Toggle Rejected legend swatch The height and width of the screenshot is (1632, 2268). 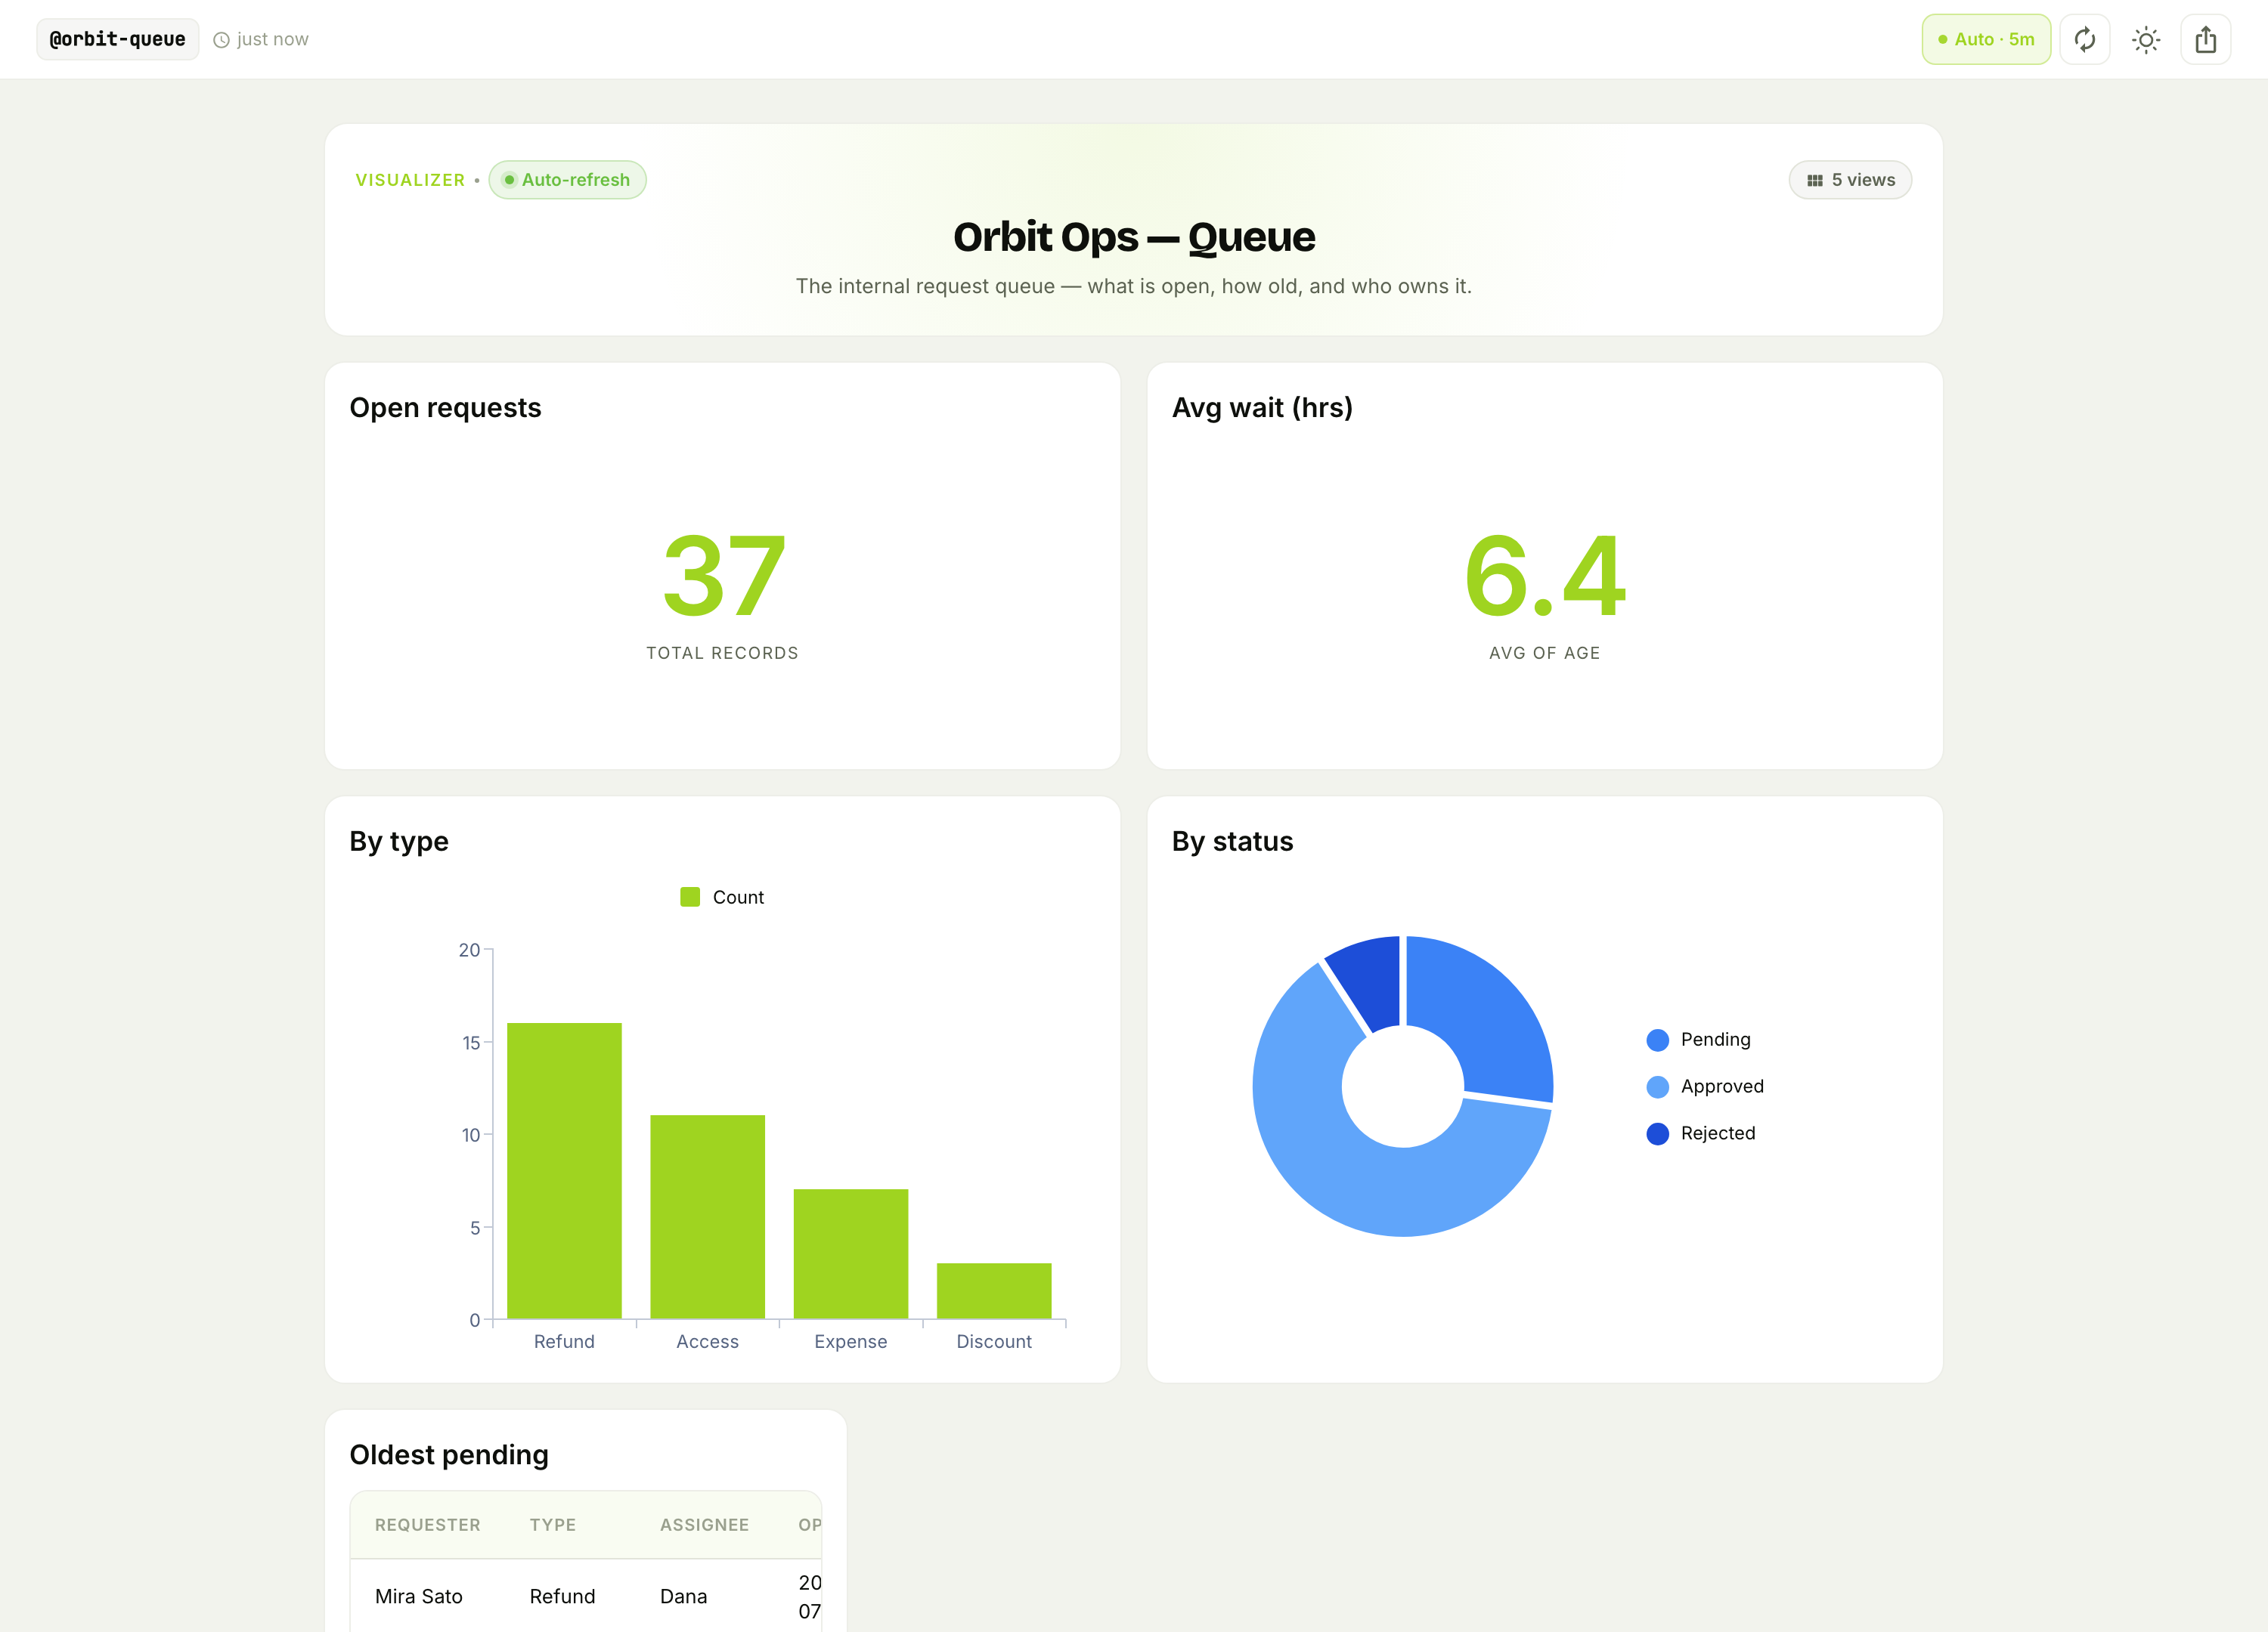click(1657, 1134)
